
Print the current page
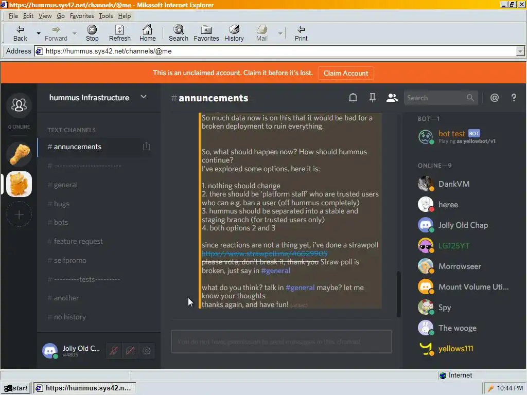(301, 33)
